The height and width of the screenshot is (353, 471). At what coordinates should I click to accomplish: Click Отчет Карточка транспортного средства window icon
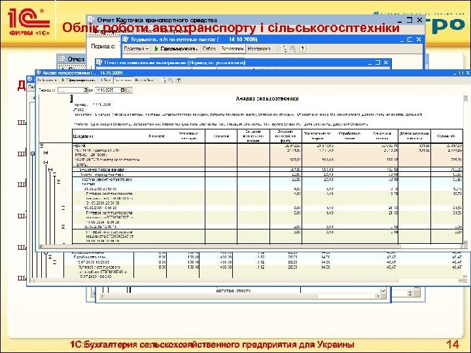pyautogui.click(x=91, y=20)
